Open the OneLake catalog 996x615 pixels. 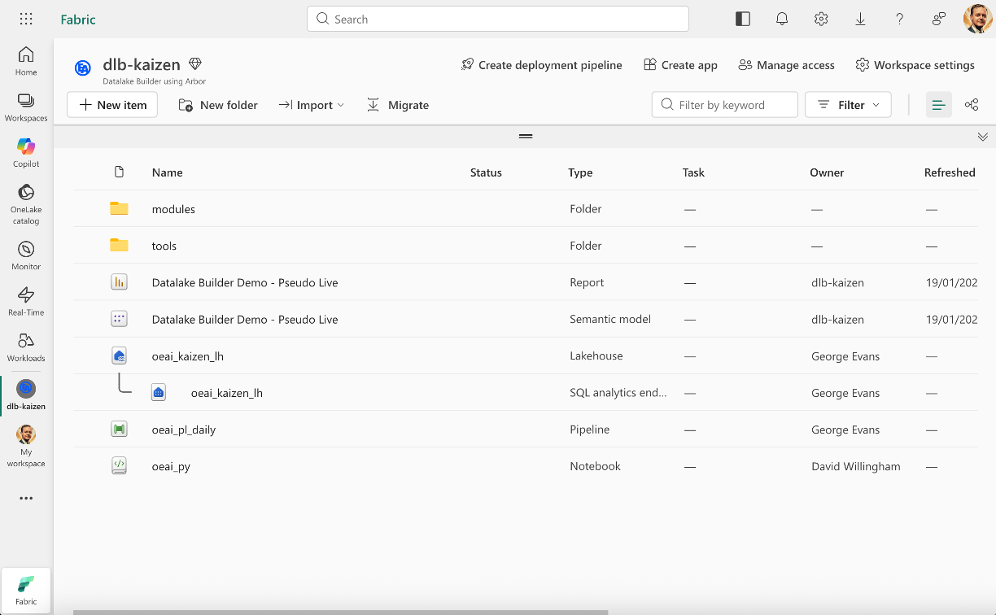point(25,201)
